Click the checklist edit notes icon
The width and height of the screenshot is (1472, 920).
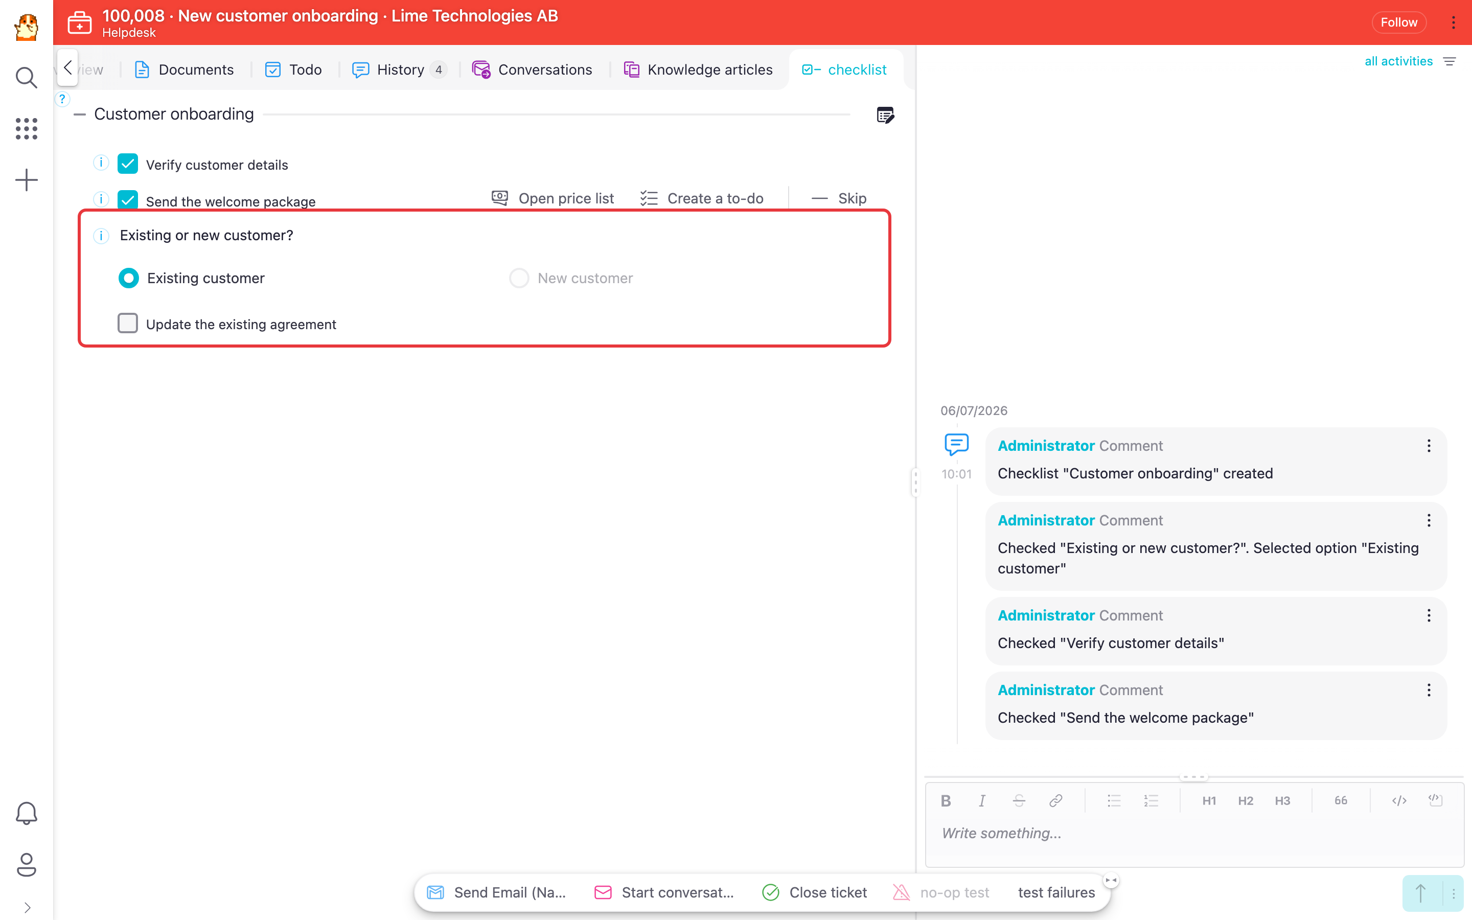pyautogui.click(x=885, y=114)
